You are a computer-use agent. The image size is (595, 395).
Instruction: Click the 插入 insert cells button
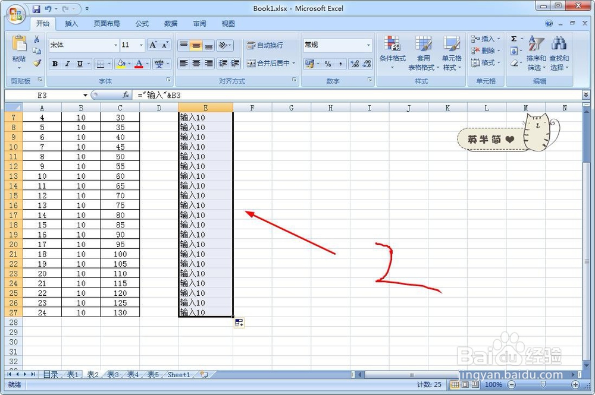[x=486, y=39]
